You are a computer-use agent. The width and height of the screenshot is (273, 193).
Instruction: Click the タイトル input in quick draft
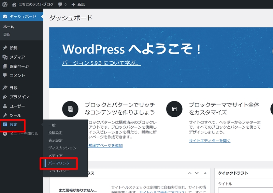pyautogui.click(x=245, y=190)
